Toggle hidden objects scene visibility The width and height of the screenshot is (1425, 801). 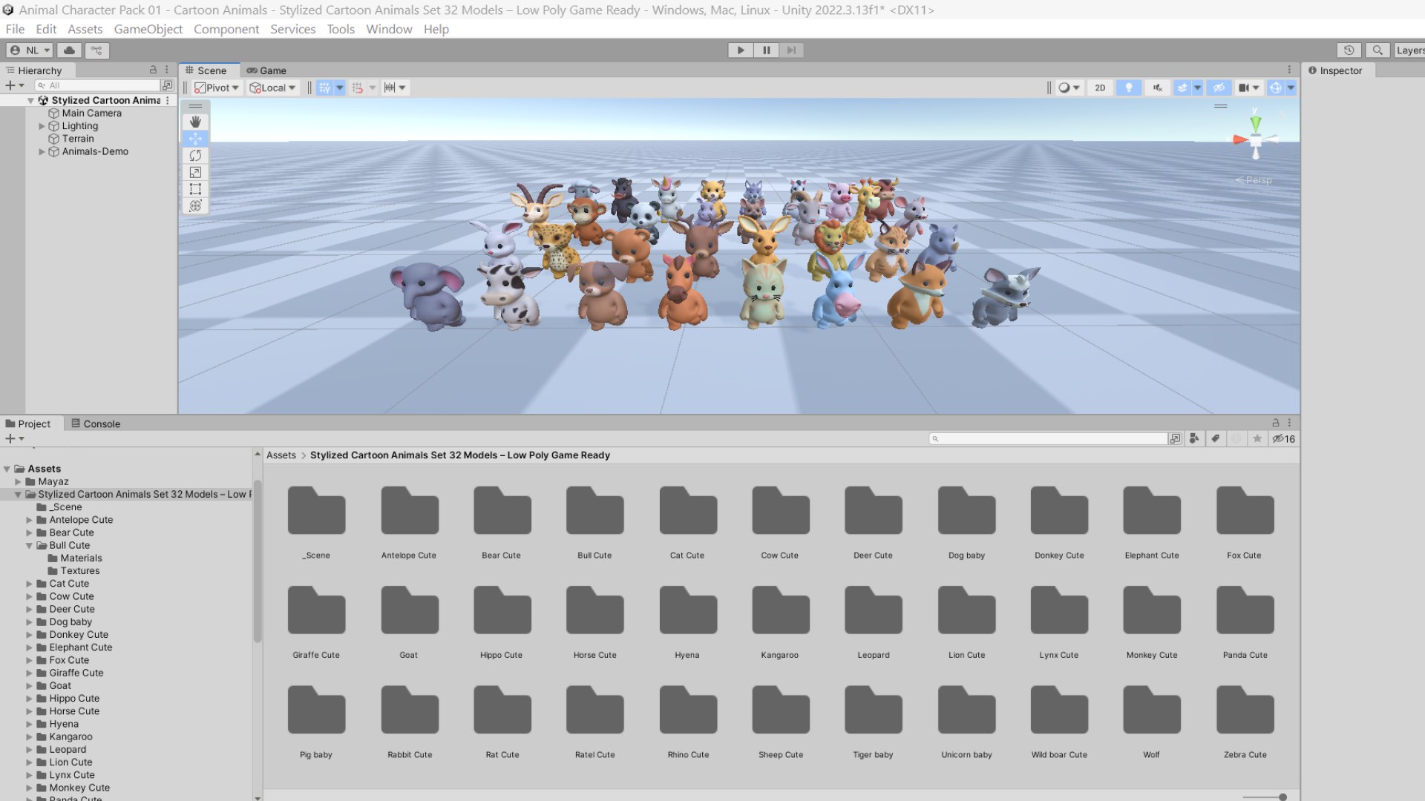pos(1219,88)
